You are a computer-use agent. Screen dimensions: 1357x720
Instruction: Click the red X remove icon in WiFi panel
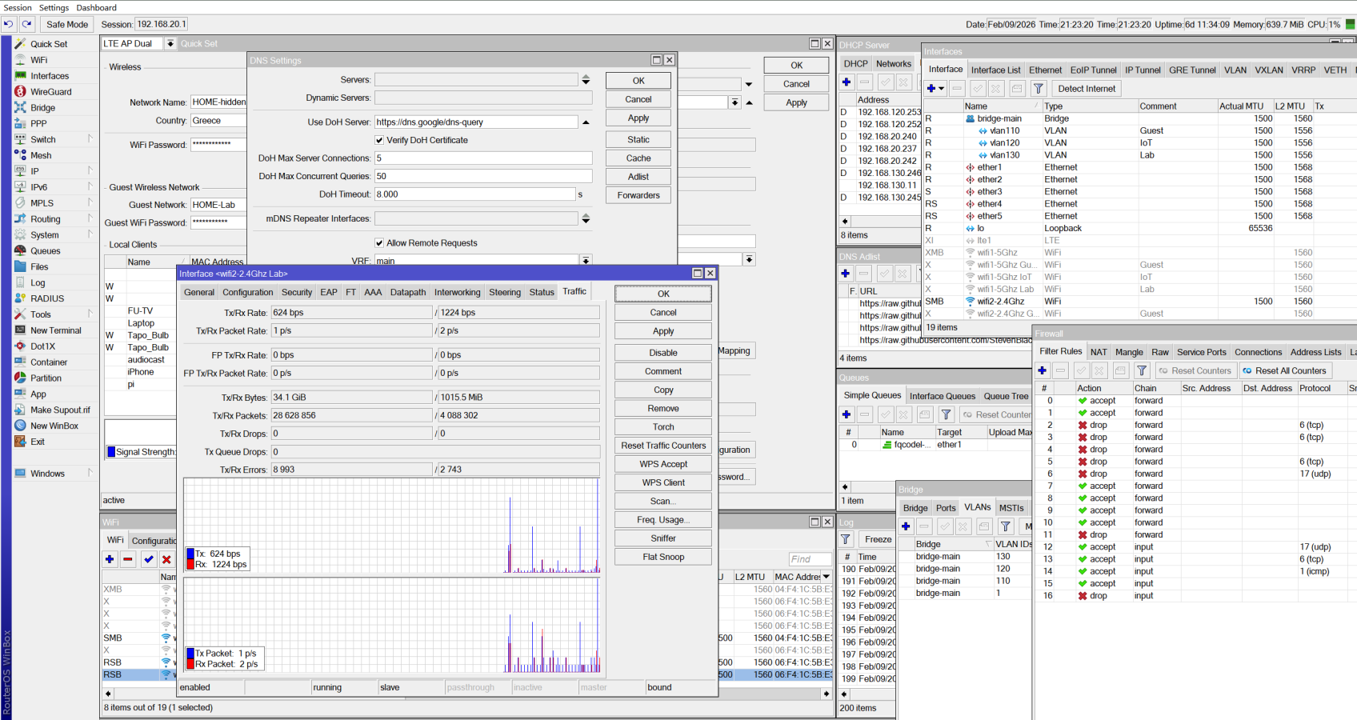166,559
